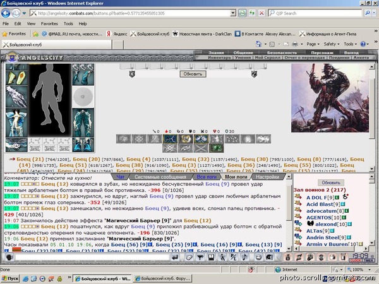The width and height of the screenshot is (379, 284).
Task: Open the equipped leg armor slot
Action: (x=83, y=122)
